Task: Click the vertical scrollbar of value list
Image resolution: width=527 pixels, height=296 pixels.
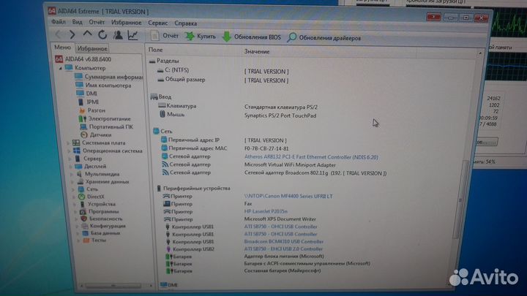Action: [x=461, y=200]
